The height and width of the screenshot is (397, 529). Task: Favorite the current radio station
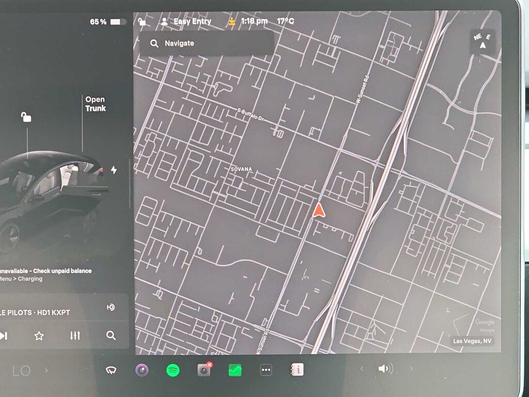[39, 335]
